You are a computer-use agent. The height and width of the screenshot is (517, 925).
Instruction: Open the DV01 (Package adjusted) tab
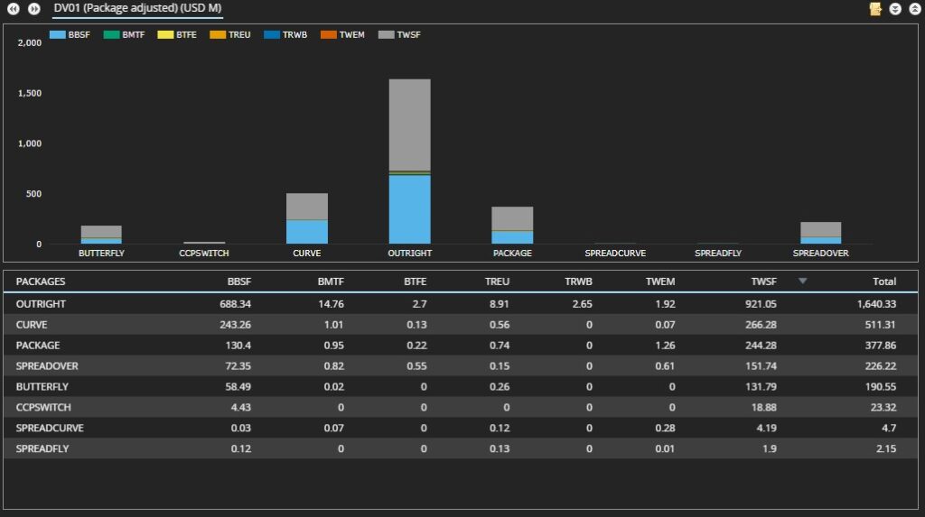click(x=137, y=8)
